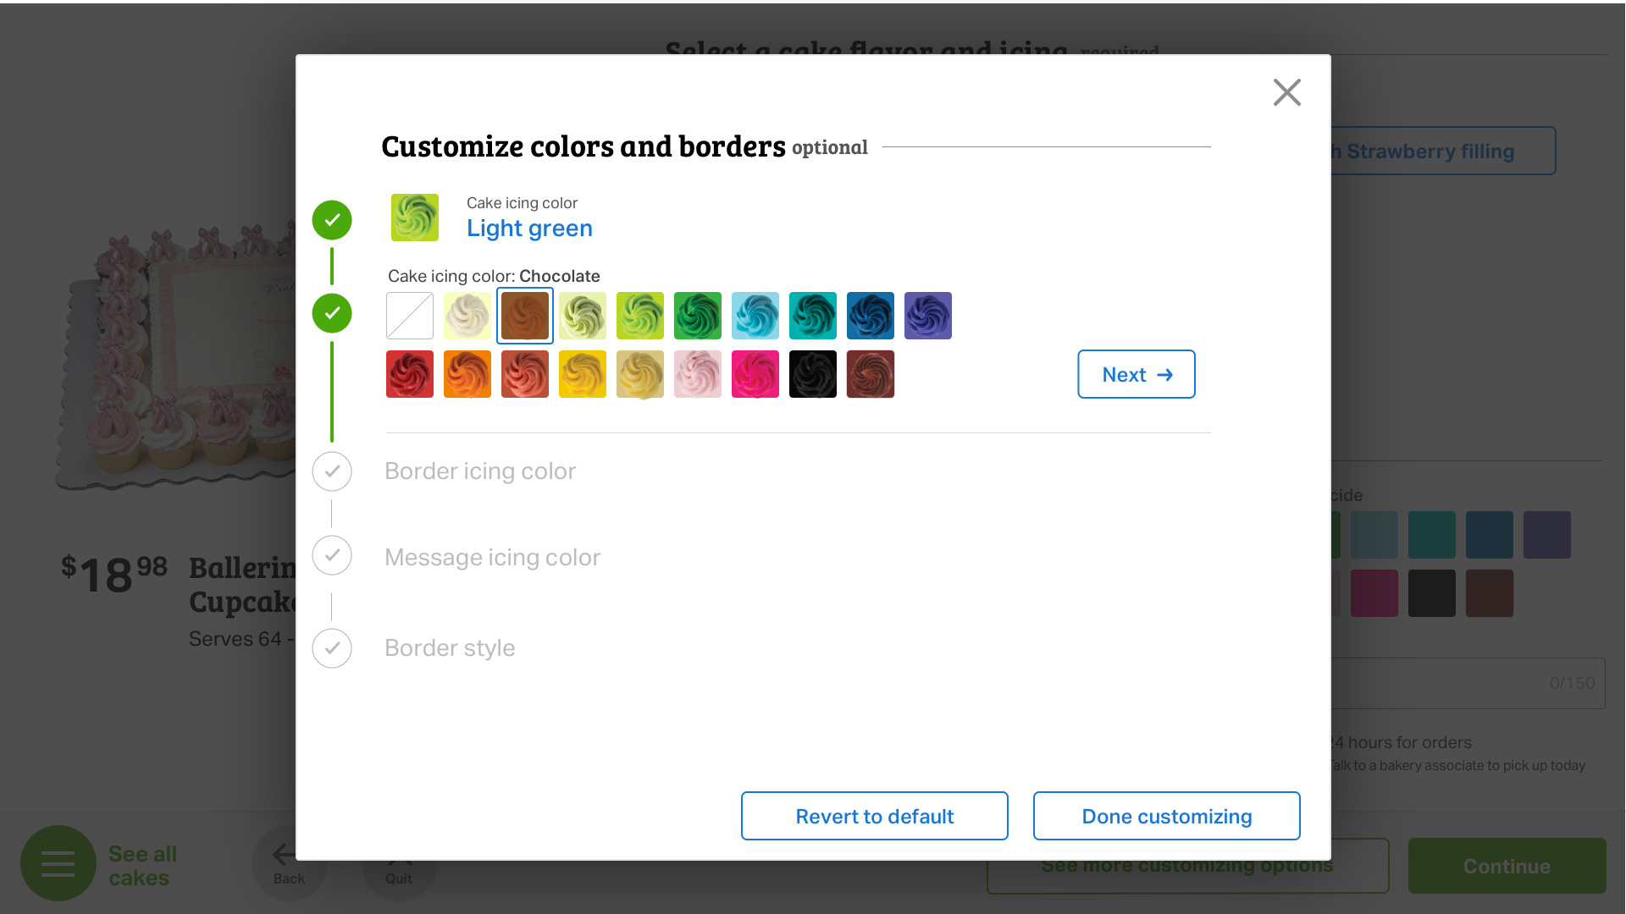Screen dimensions: 1626x914
Task: Choose the black icing swirl swatch
Action: coord(813,374)
